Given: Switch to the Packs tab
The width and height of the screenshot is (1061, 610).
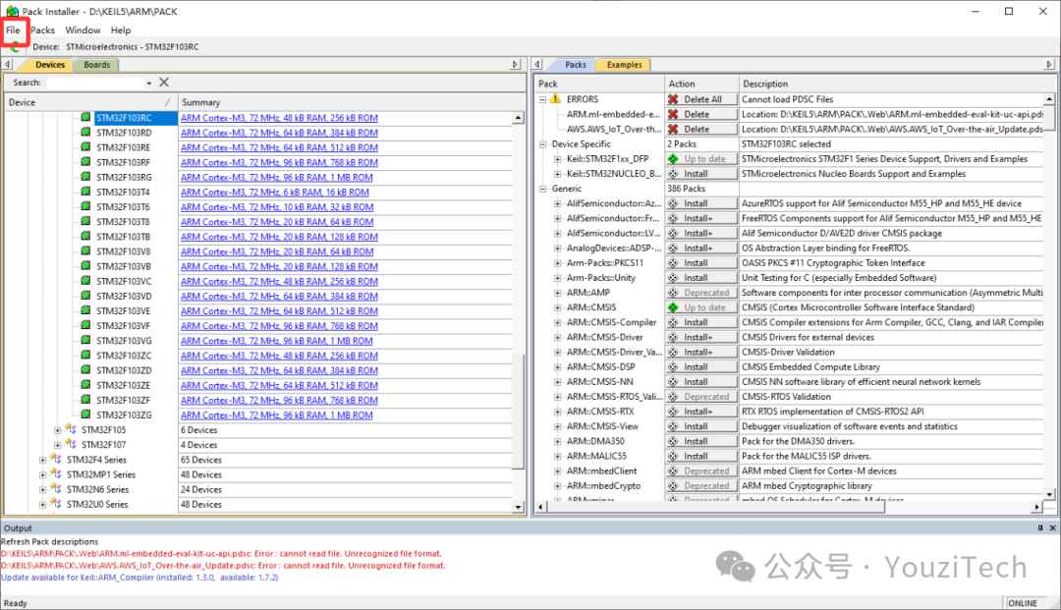Looking at the screenshot, I should tap(575, 65).
